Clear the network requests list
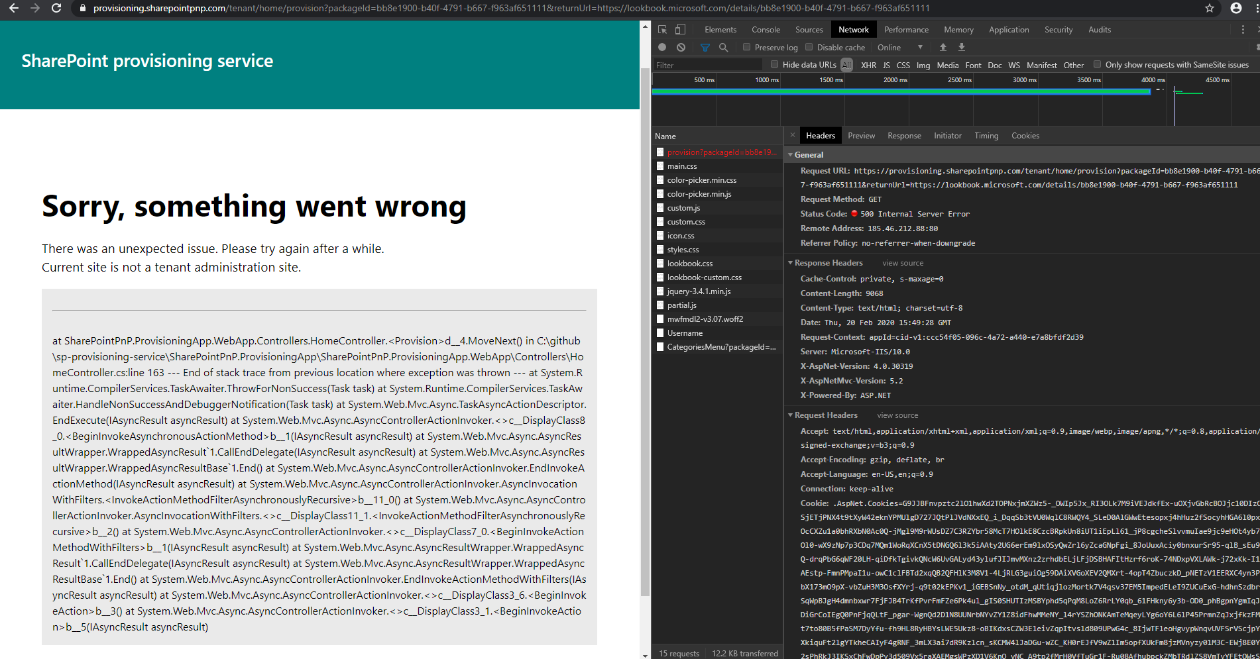 (681, 47)
